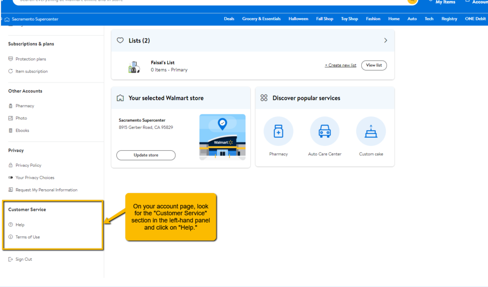The image size is (488, 287).
Task: Click the Create new list link
Action: (340, 65)
